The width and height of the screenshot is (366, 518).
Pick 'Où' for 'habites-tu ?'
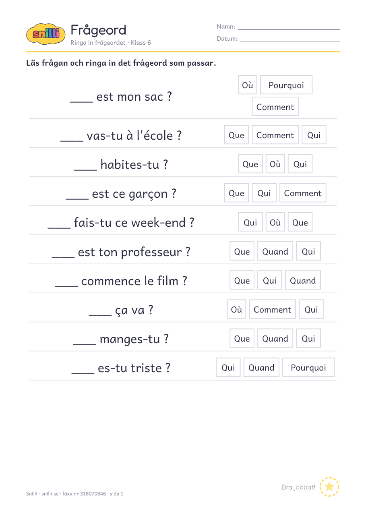tap(275, 164)
